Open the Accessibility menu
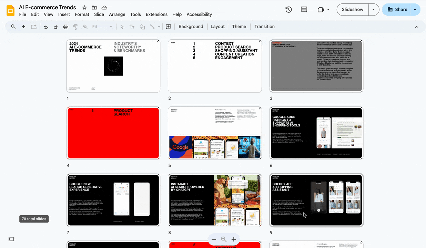This screenshot has height=248, width=426. click(x=199, y=14)
